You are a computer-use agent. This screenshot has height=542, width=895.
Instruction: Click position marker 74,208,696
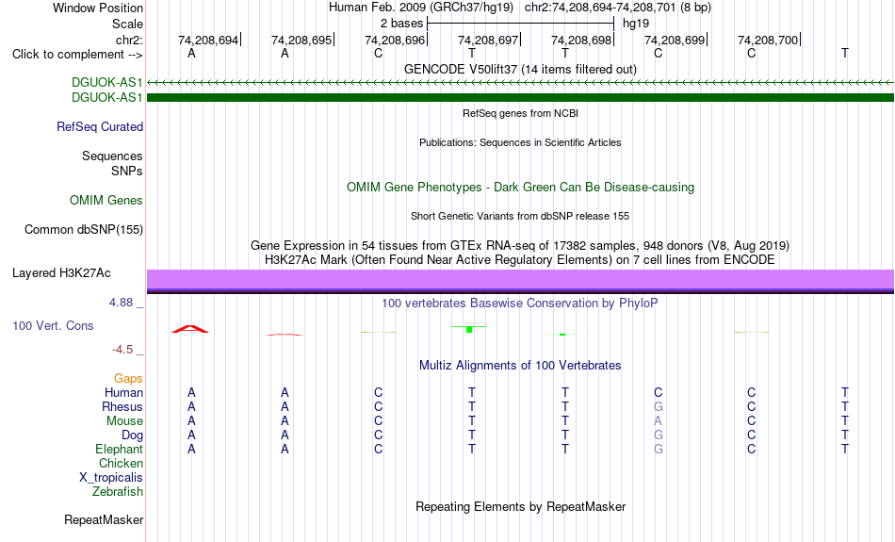point(395,40)
